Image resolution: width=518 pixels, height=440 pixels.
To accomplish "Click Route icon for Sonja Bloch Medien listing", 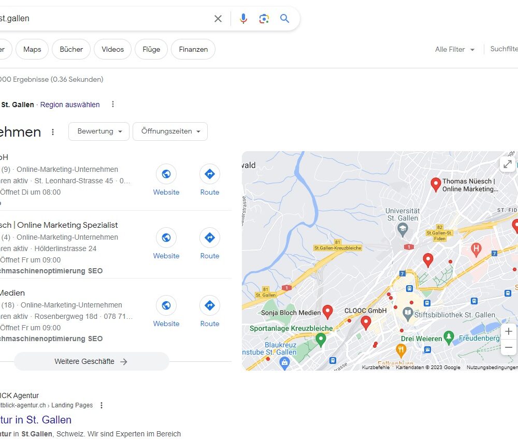I will tap(210, 312).
